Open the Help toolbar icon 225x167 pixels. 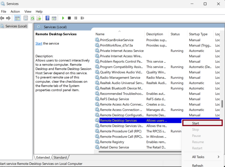coord(47,18)
